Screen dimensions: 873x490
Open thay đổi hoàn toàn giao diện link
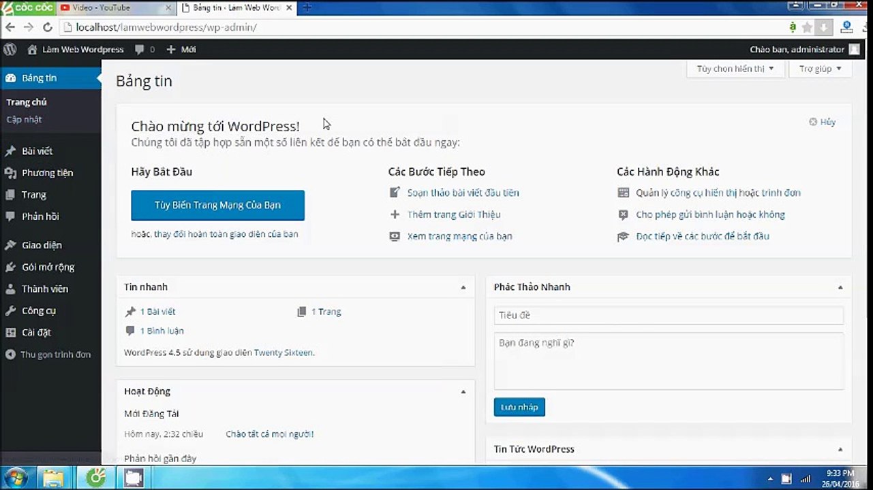[226, 234]
